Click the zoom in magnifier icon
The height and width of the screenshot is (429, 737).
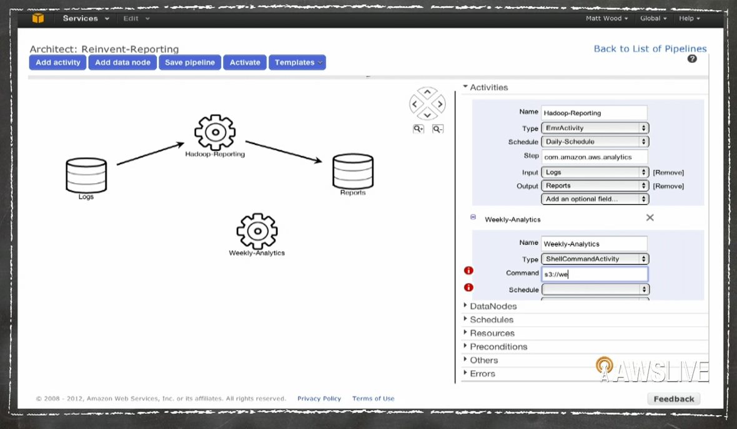tap(418, 129)
